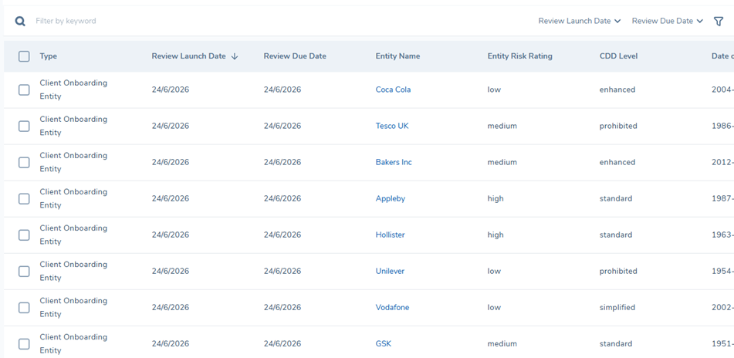The image size is (734, 358).
Task: Click Client Onboarding Entity in Unilever row
Action: click(x=73, y=271)
